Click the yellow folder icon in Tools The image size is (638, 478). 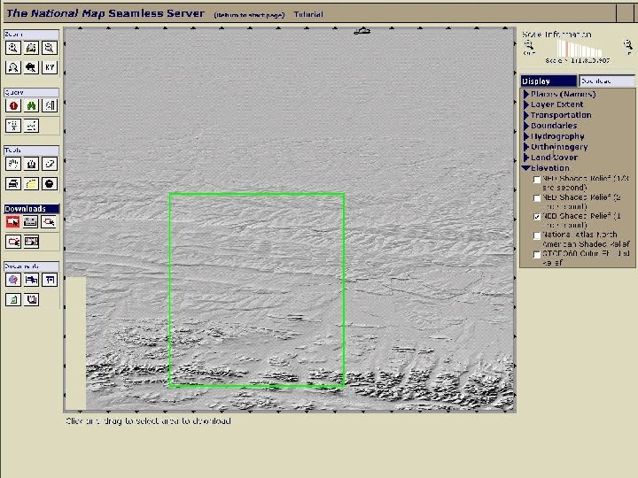(31, 184)
